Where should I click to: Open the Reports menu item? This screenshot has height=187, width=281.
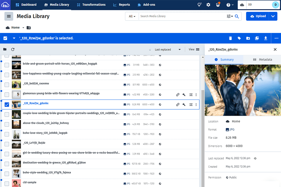click(121, 5)
